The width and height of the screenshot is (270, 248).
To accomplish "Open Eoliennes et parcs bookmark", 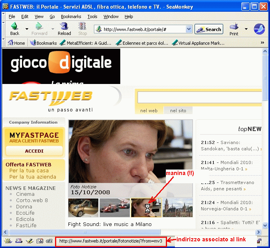I will pyautogui.click(x=142, y=43).
